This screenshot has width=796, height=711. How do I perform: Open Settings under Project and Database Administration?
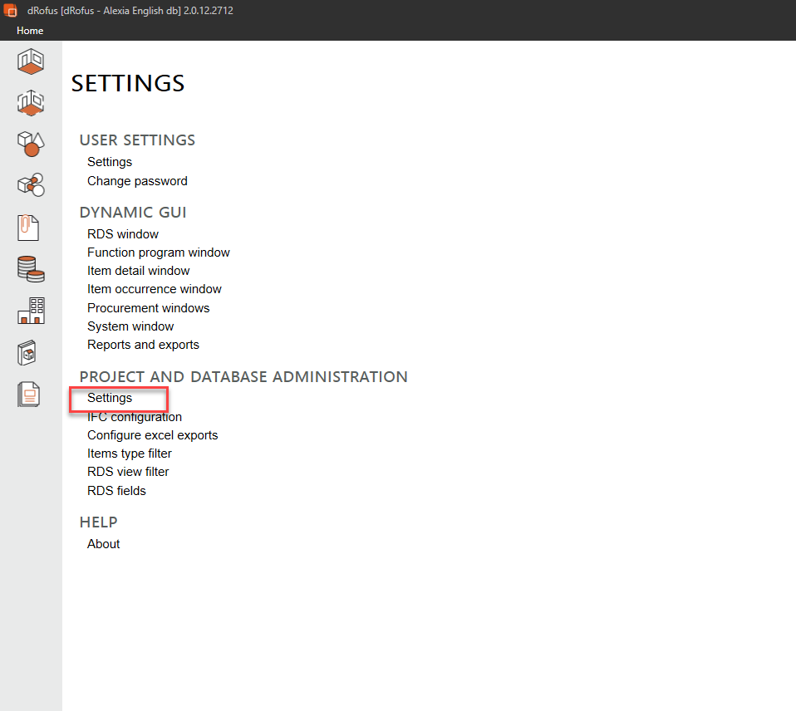point(110,398)
